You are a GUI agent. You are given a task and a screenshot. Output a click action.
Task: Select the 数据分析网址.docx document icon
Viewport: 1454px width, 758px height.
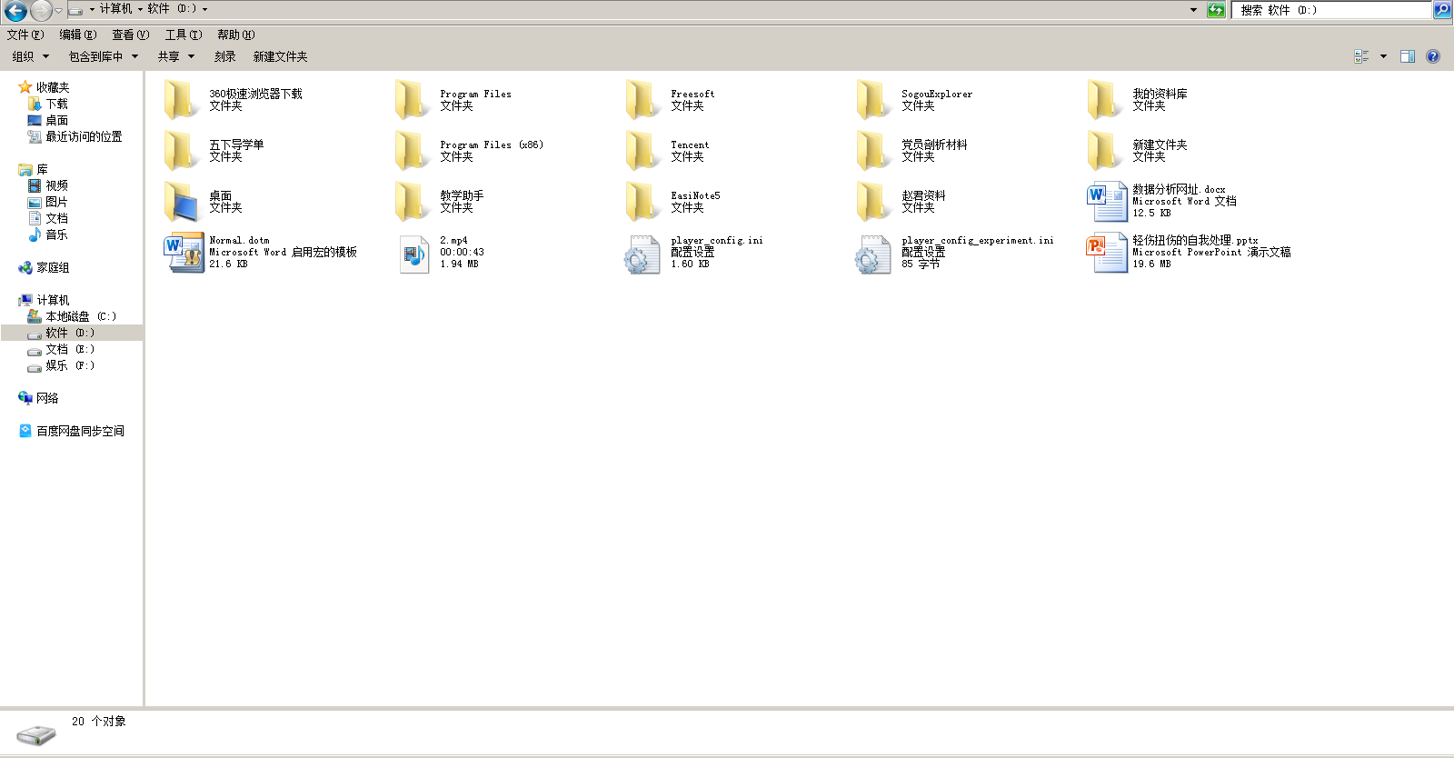click(1106, 202)
